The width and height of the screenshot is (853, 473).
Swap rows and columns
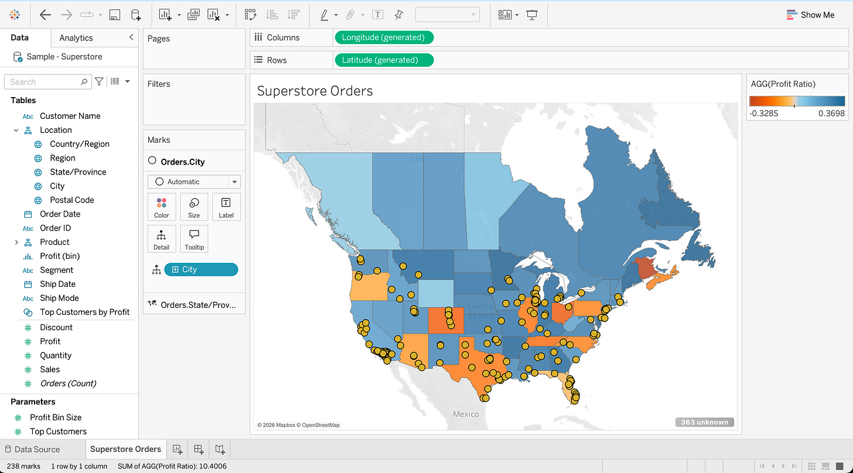pyautogui.click(x=250, y=15)
